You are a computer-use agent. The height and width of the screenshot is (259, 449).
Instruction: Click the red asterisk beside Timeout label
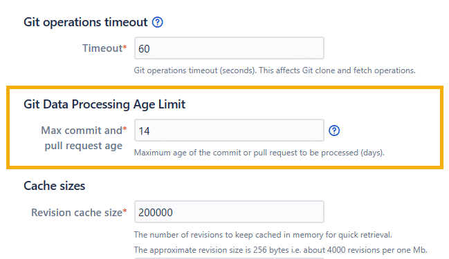125,47
